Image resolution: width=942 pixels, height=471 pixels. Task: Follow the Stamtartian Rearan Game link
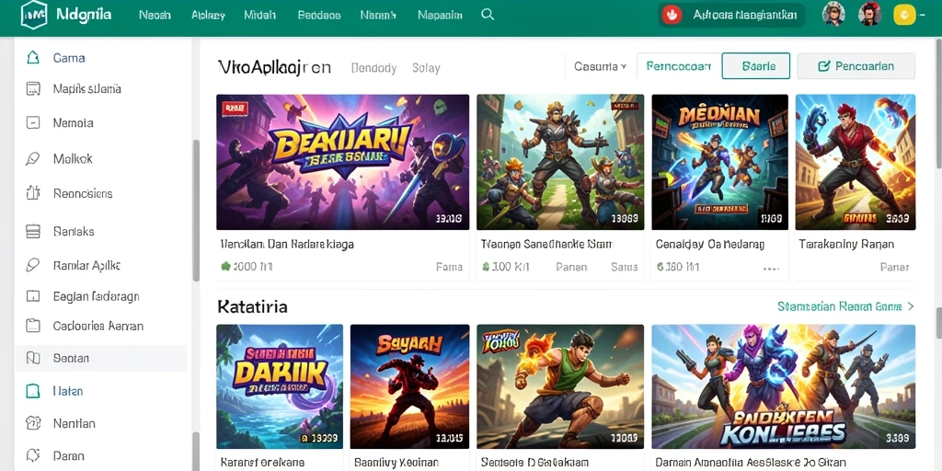pyautogui.click(x=846, y=306)
